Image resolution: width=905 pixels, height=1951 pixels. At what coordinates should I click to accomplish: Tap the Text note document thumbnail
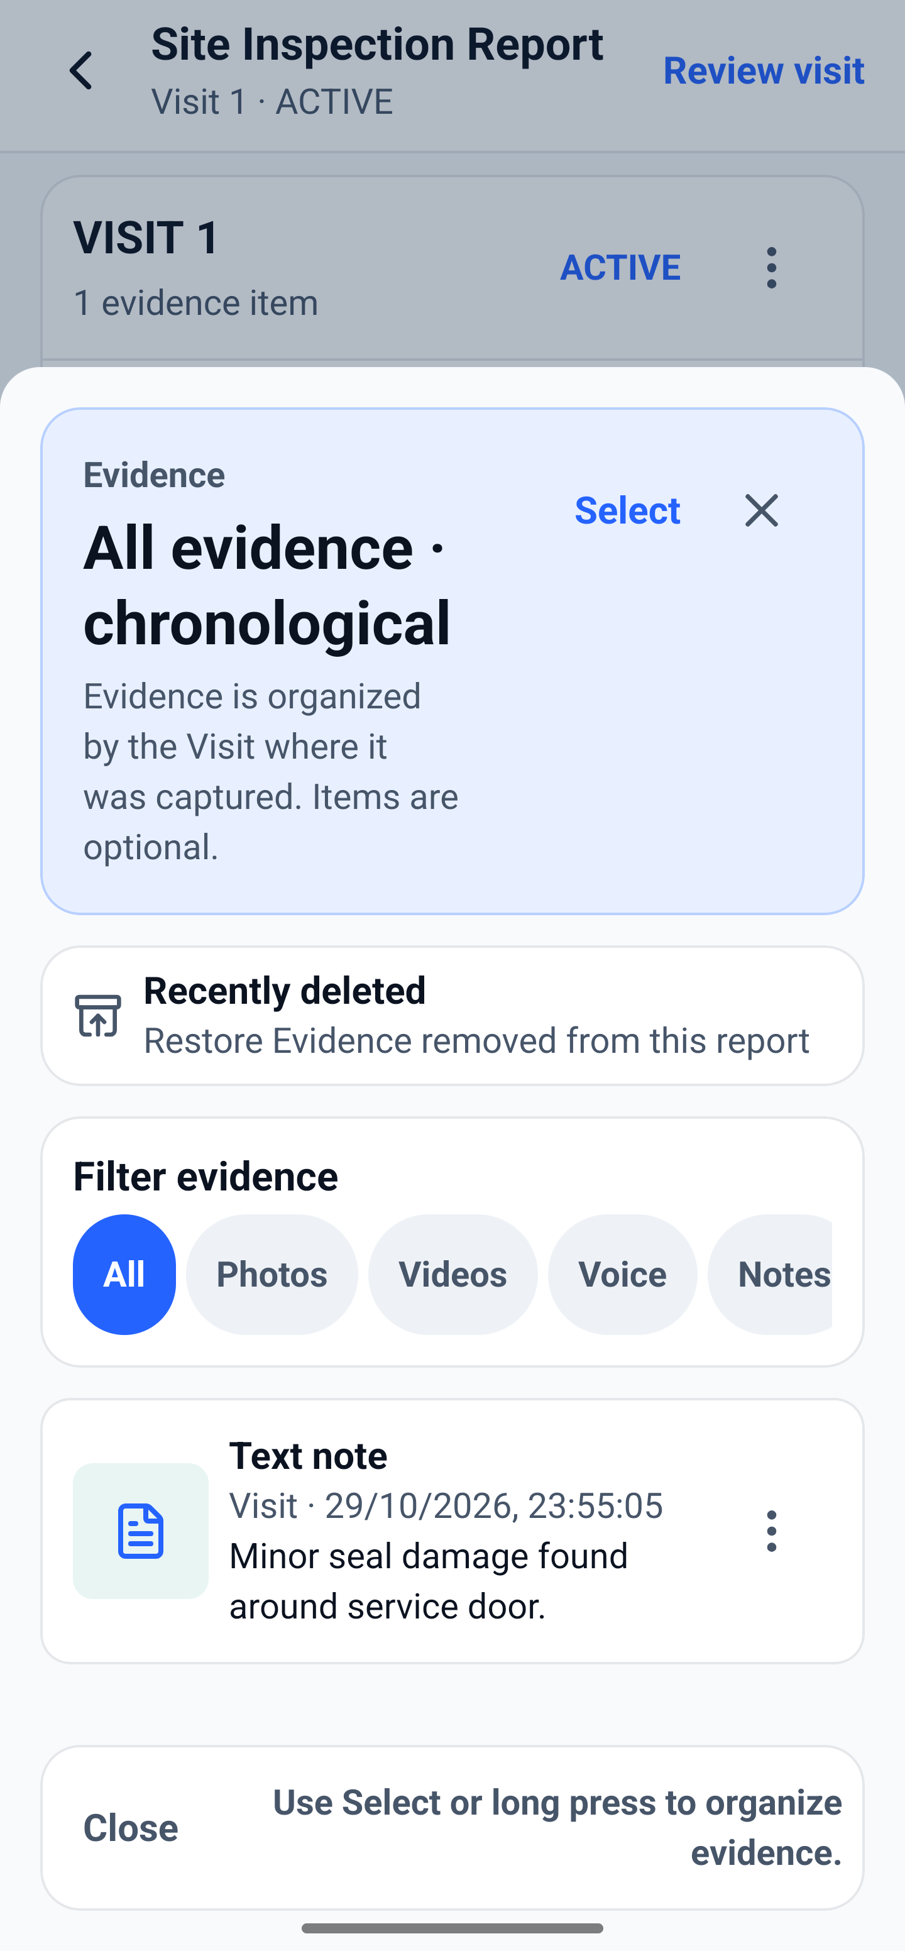point(141,1531)
